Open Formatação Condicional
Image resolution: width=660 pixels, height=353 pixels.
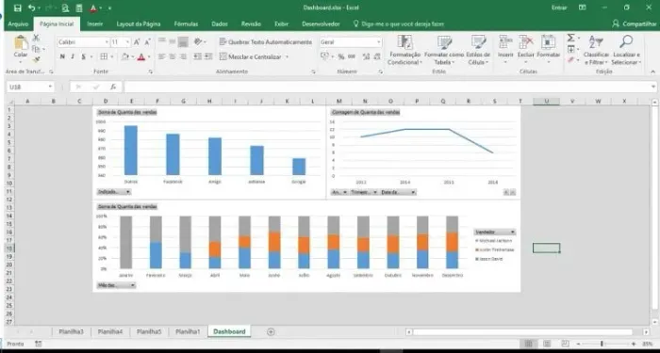click(404, 50)
